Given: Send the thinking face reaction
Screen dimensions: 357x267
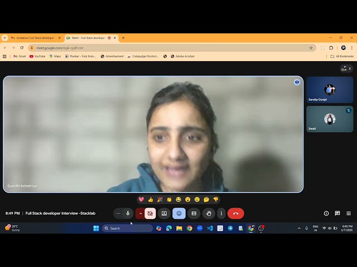Looking at the screenshot, I should tap(206, 200).
